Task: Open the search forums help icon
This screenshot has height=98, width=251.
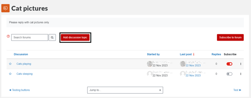Action: click(8, 36)
